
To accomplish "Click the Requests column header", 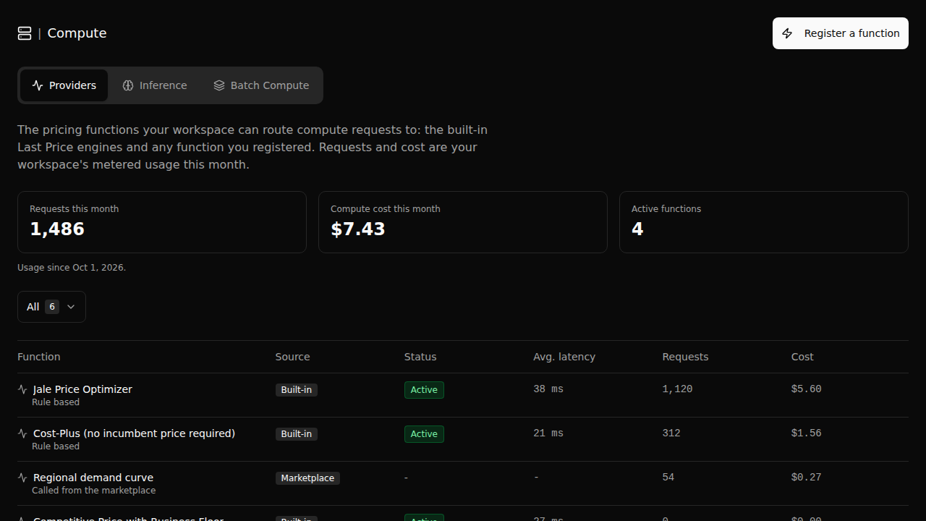I will 685,357.
